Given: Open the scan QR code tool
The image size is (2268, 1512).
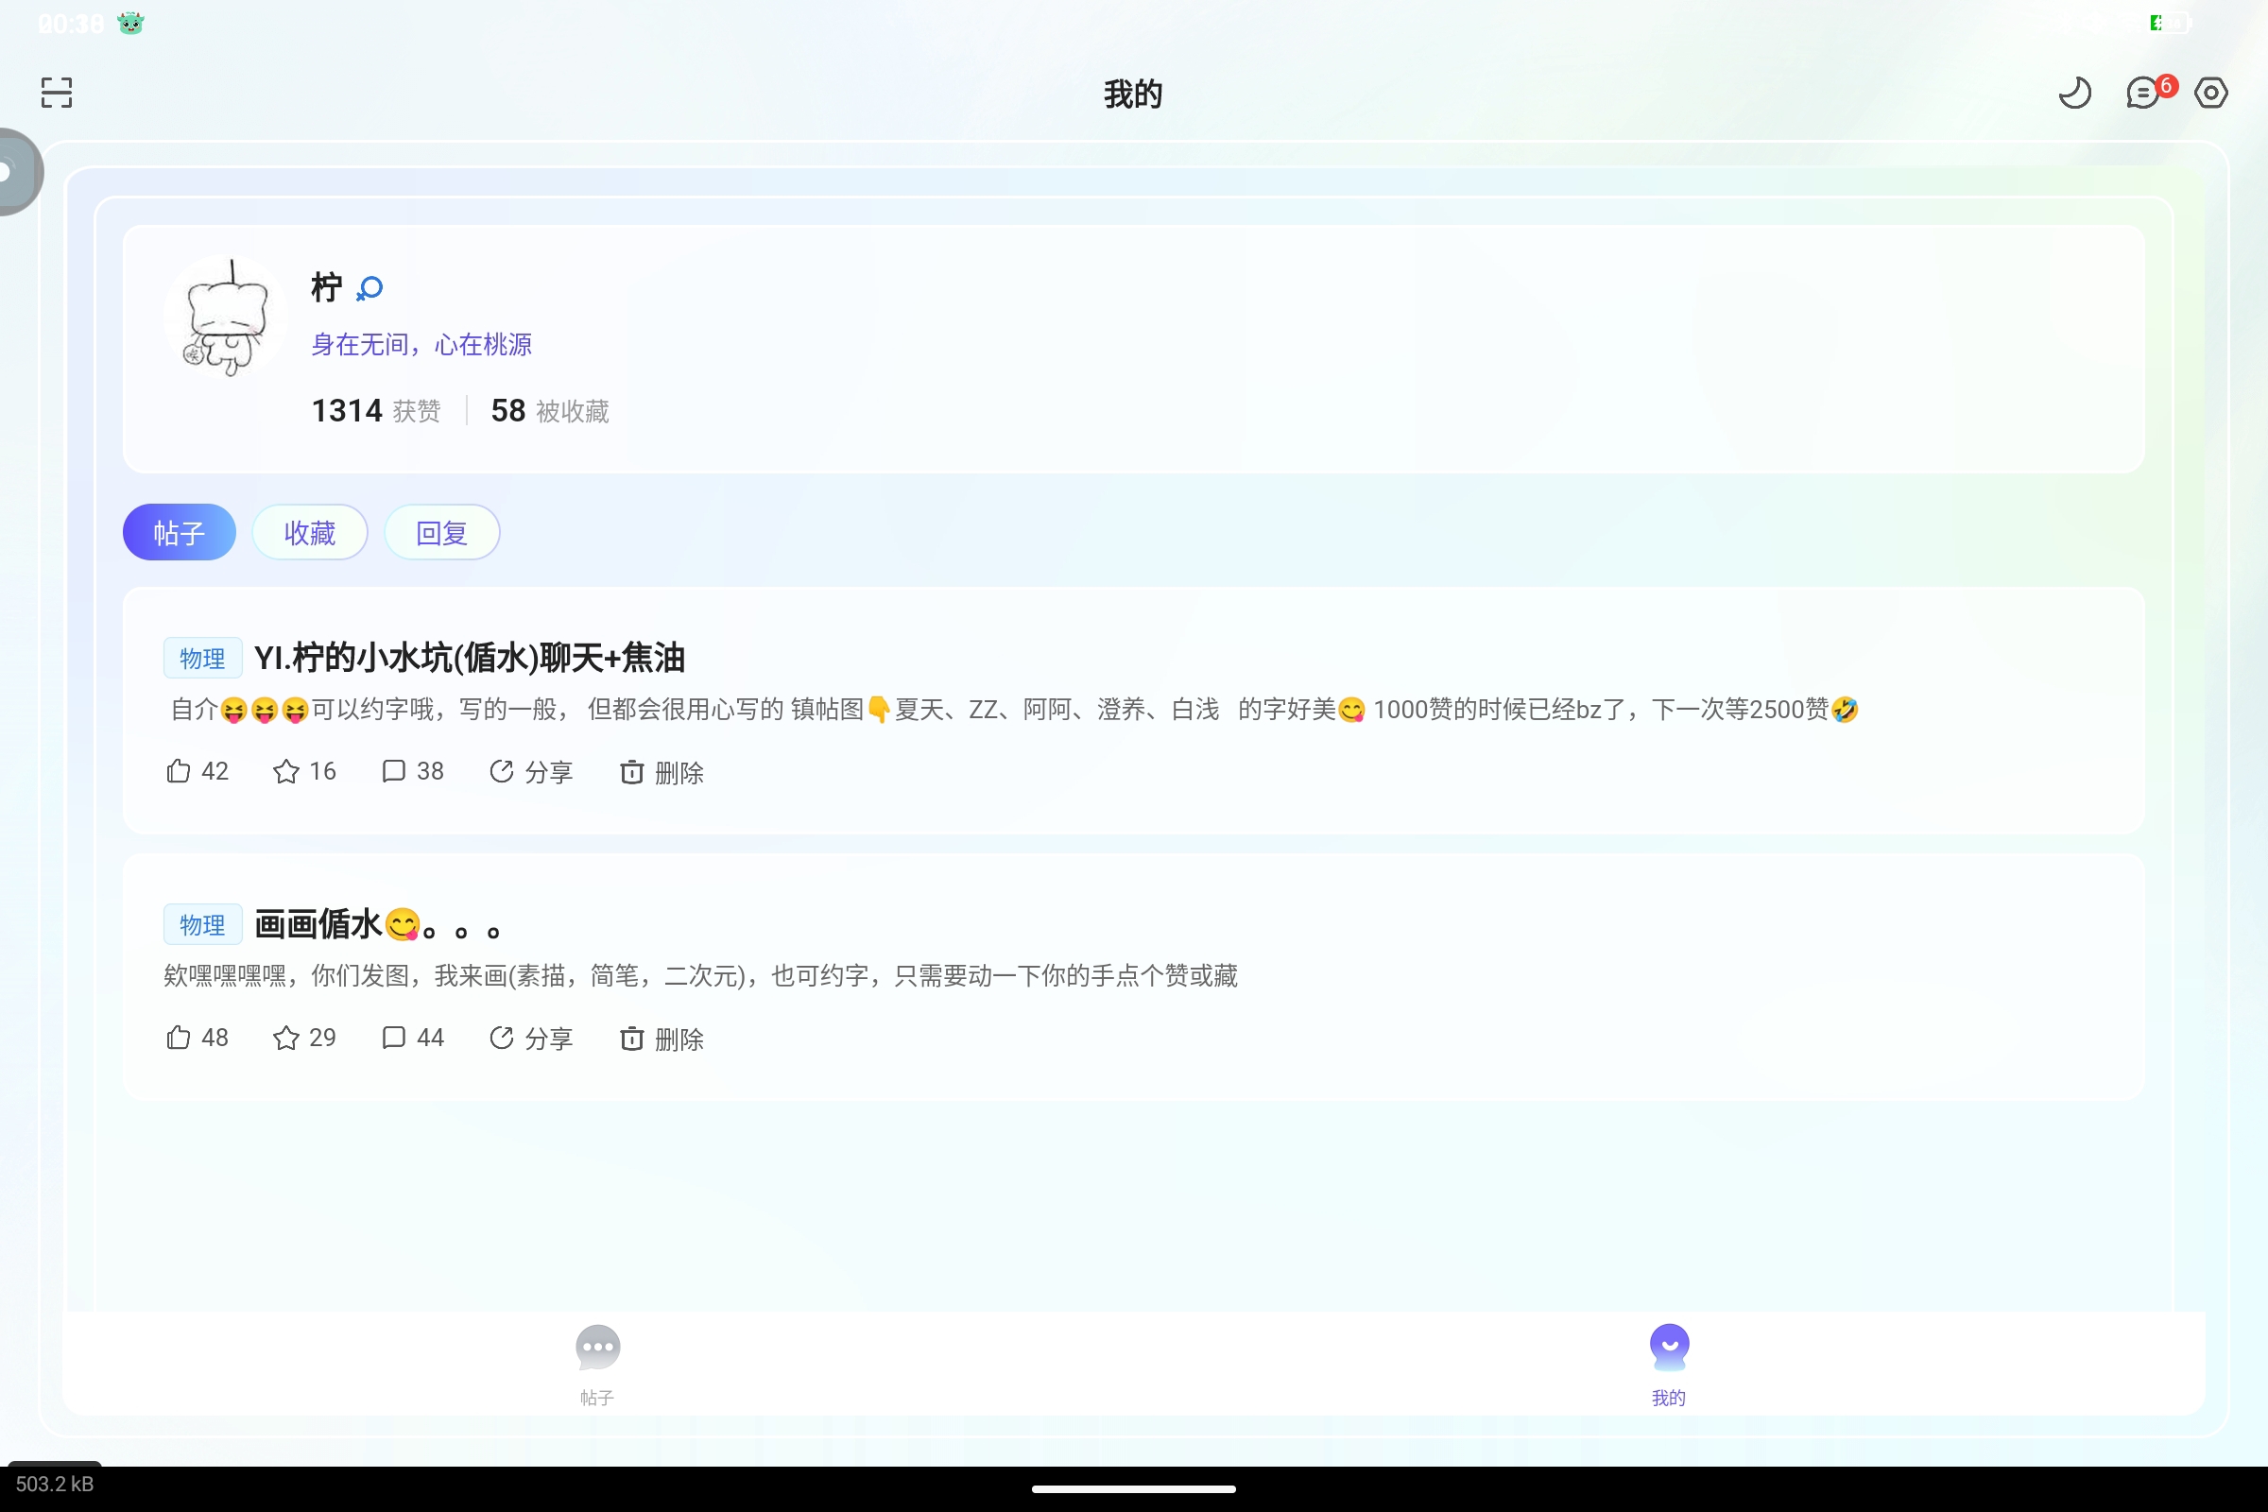Looking at the screenshot, I should point(55,93).
